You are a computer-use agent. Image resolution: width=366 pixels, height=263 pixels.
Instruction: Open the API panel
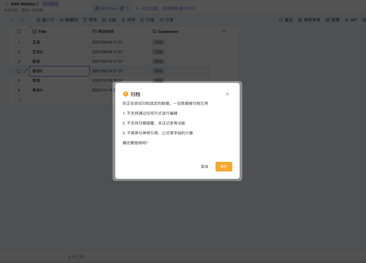(x=350, y=20)
